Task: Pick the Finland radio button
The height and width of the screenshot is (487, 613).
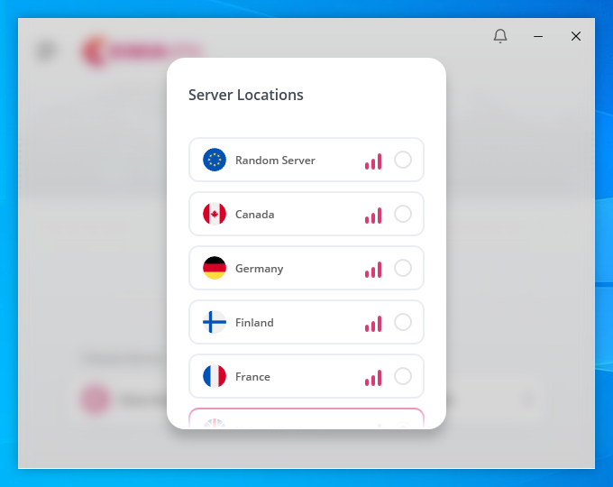Action: 403,323
